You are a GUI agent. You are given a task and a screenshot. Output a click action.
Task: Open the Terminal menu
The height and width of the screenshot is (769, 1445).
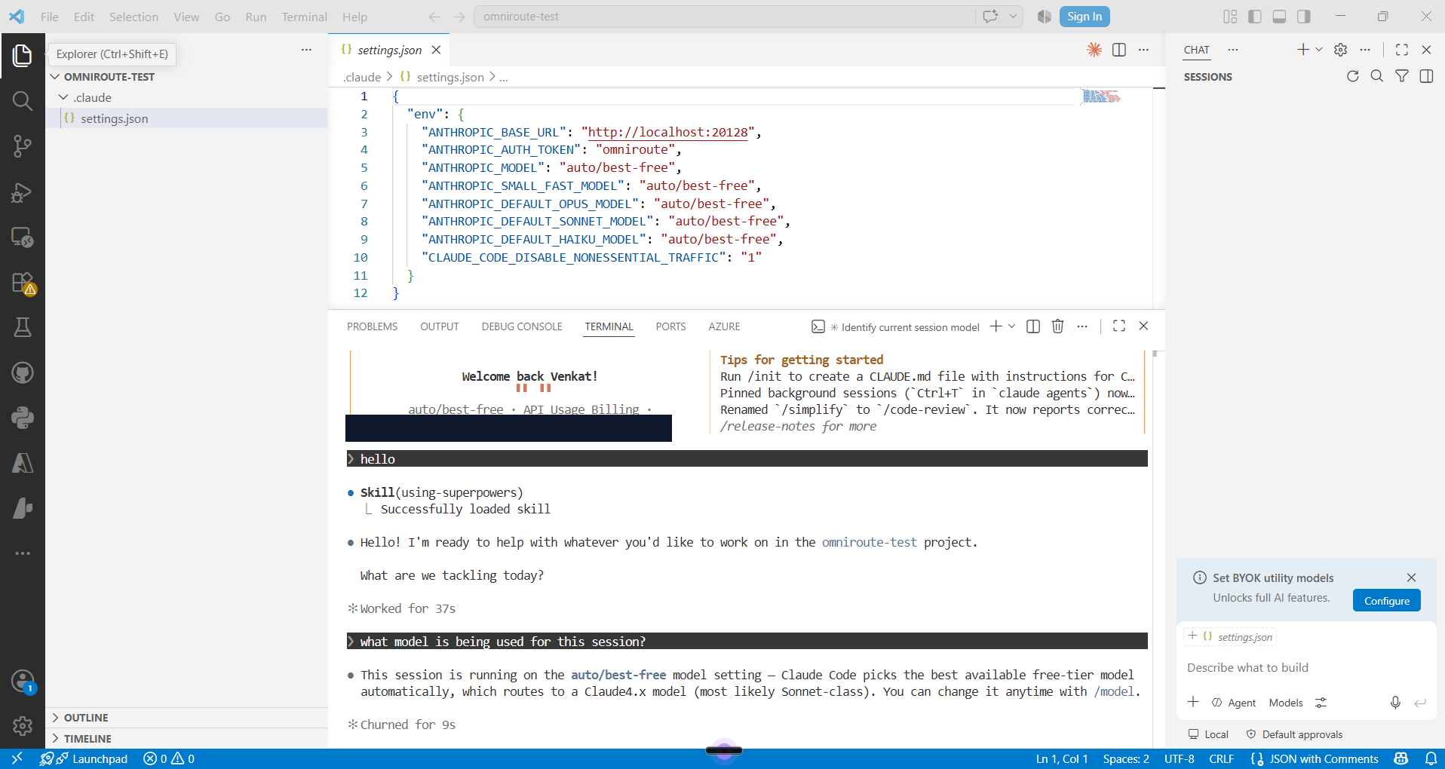click(304, 17)
